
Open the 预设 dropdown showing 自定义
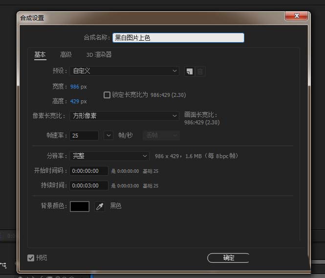(x=125, y=71)
